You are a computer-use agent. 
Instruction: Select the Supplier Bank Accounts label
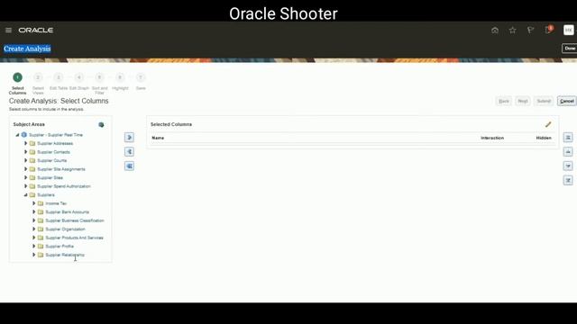[67, 212]
